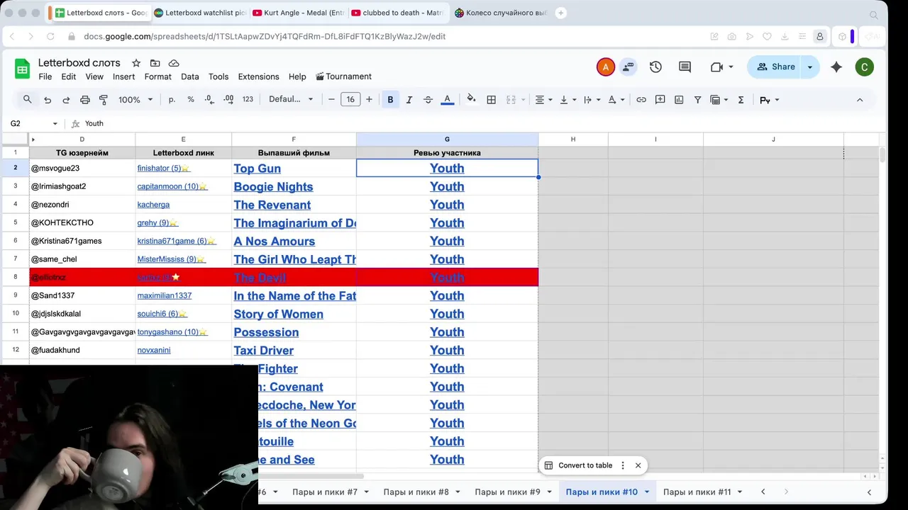Image resolution: width=908 pixels, height=510 pixels.
Task: Decrease decimal places
Action: (209, 100)
